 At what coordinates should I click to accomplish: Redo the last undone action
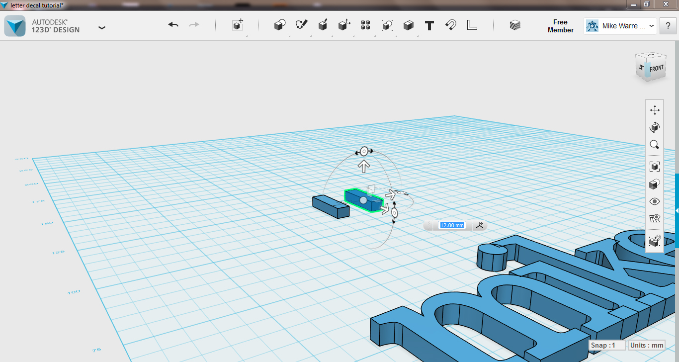coord(194,25)
